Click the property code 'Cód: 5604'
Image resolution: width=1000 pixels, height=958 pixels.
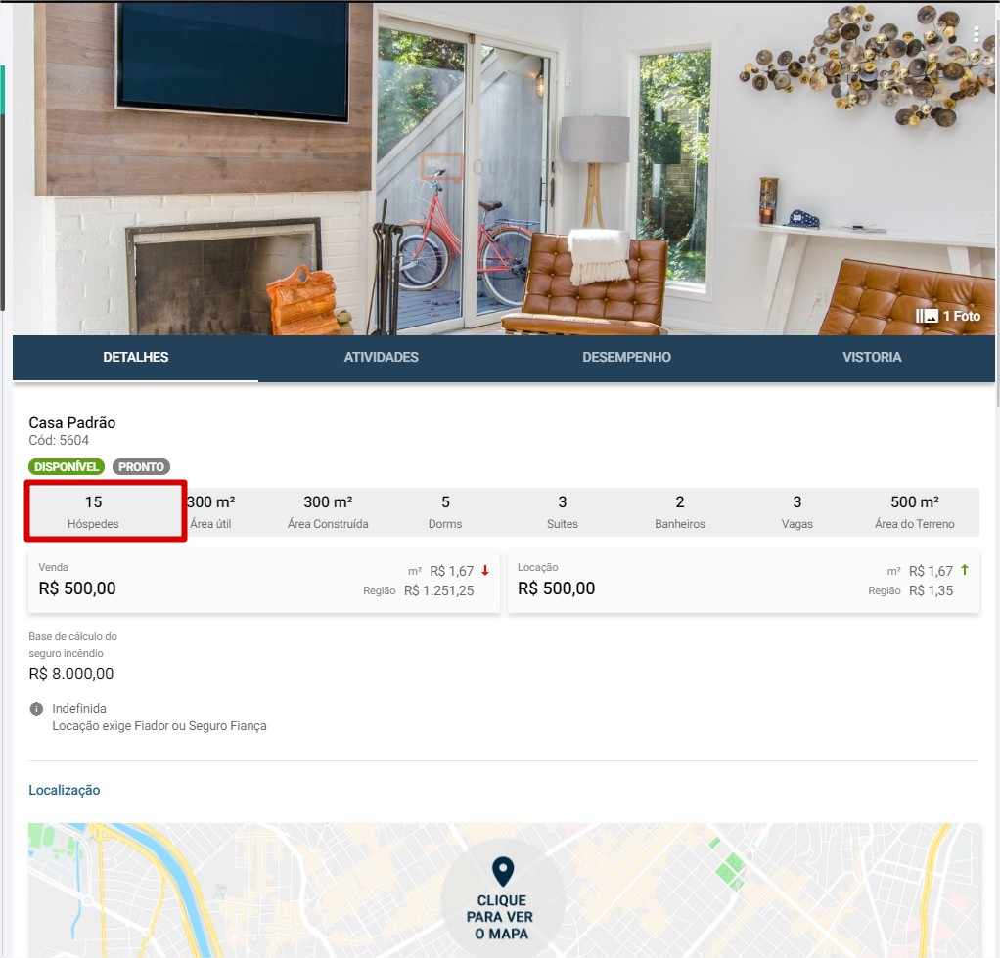[59, 440]
